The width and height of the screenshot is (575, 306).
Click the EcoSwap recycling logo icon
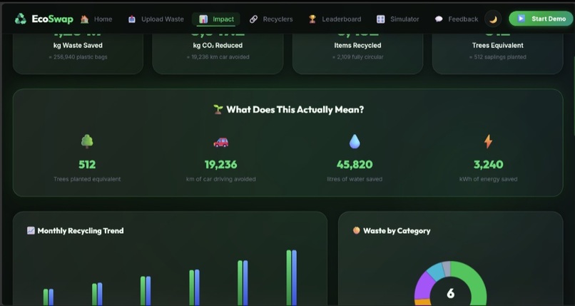(21, 19)
